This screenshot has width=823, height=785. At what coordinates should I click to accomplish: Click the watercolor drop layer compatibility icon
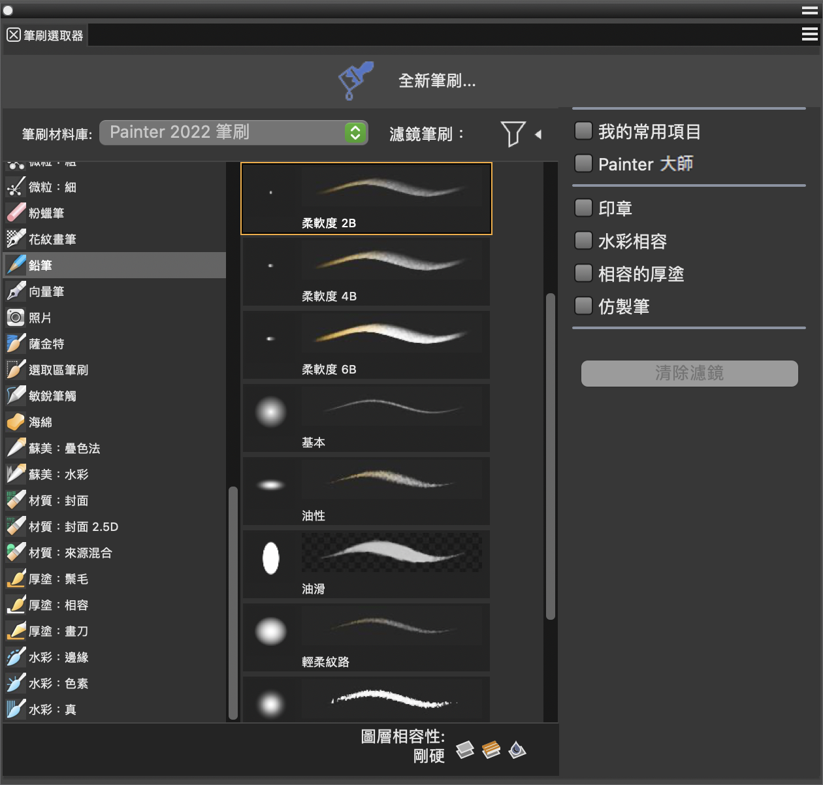point(517,750)
